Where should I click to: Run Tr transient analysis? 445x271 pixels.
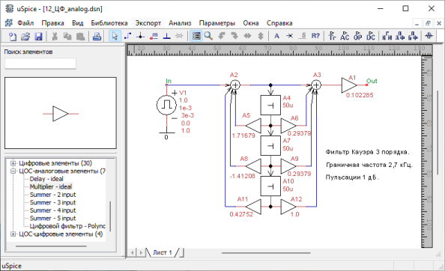tap(332, 36)
